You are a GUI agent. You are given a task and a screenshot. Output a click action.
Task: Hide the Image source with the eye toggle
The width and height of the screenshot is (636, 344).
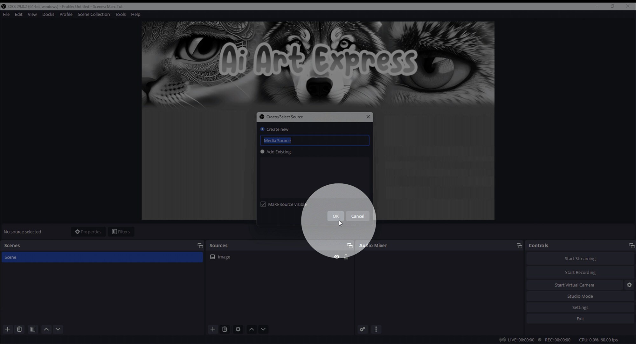(336, 257)
